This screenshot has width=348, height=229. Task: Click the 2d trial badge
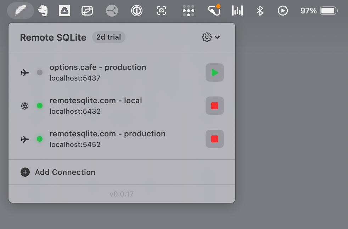108,37
